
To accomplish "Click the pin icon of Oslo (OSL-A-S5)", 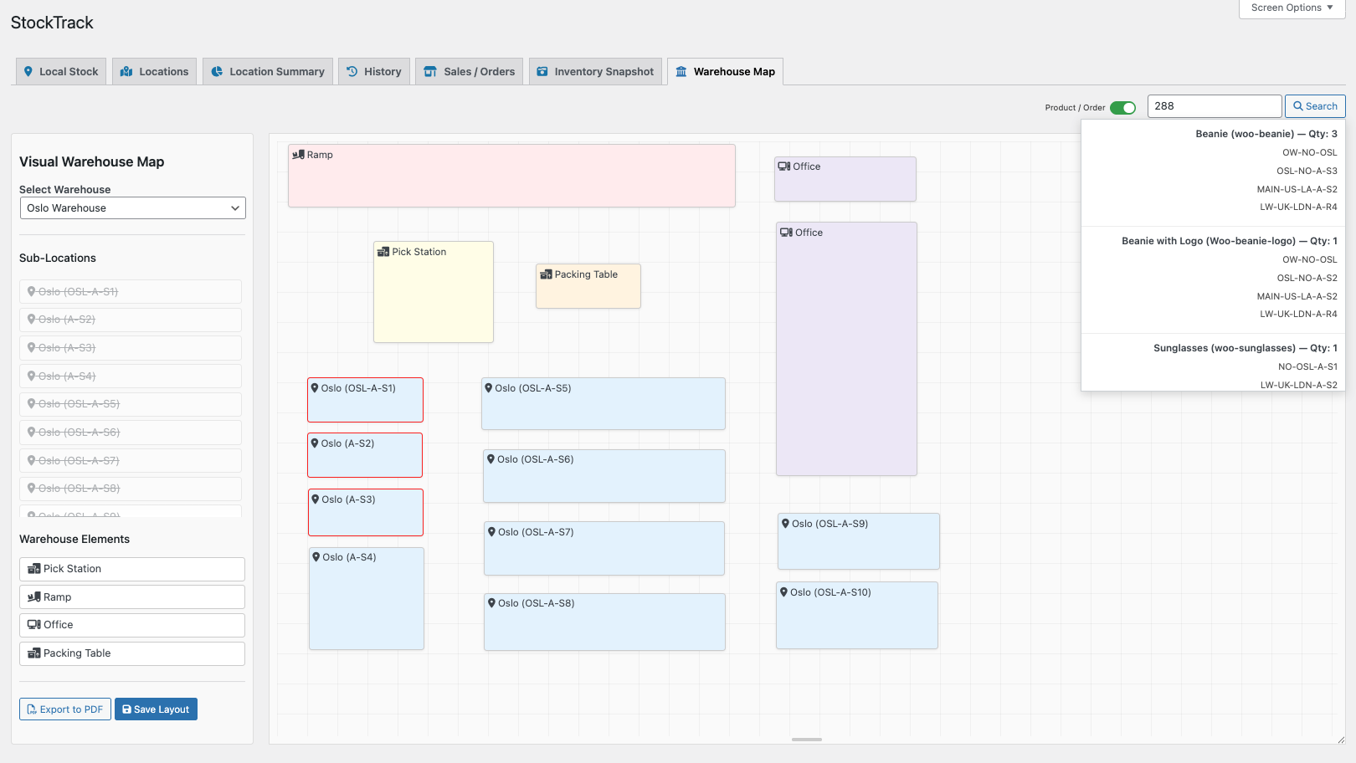I will (489, 388).
